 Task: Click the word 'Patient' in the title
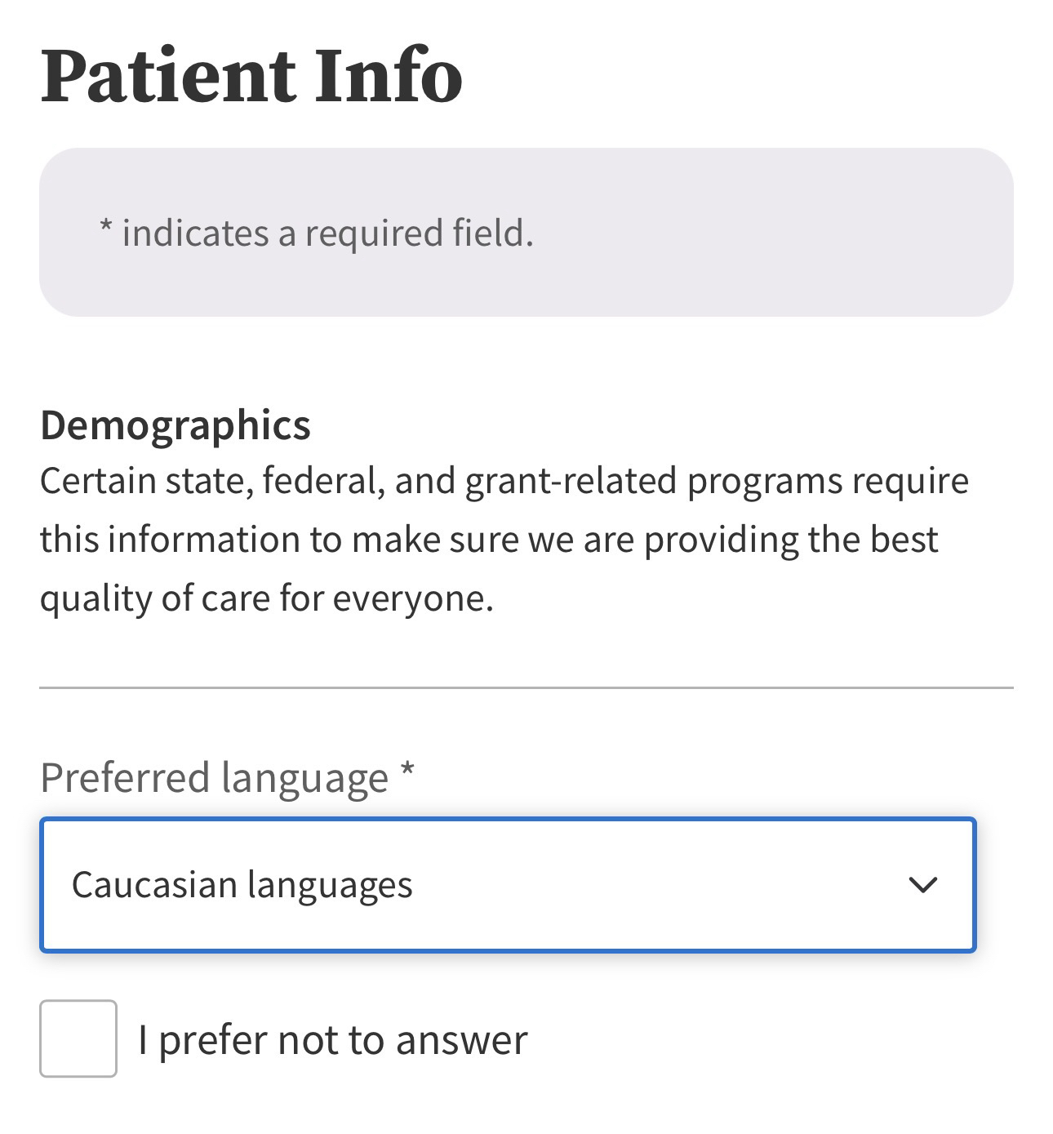[x=168, y=76]
